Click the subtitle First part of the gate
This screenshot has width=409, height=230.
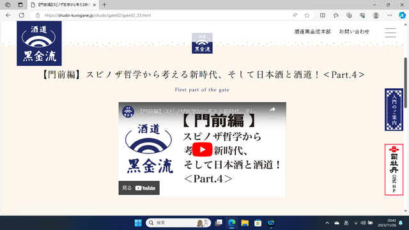pos(202,89)
